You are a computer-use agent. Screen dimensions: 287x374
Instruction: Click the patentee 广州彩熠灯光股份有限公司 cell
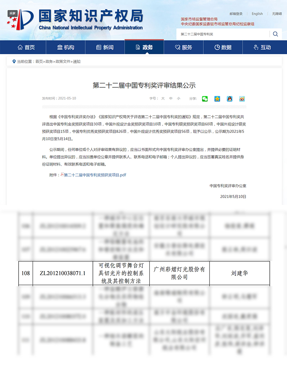[x=179, y=273]
